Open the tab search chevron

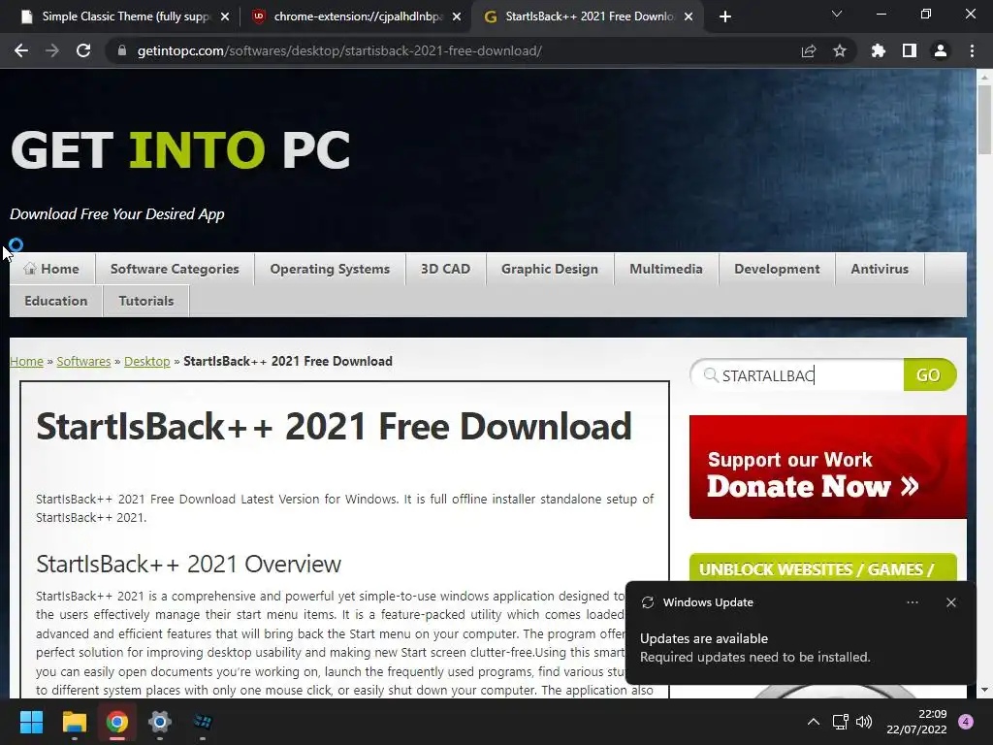point(837,14)
